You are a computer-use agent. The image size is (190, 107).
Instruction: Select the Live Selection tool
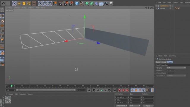(14, 3)
